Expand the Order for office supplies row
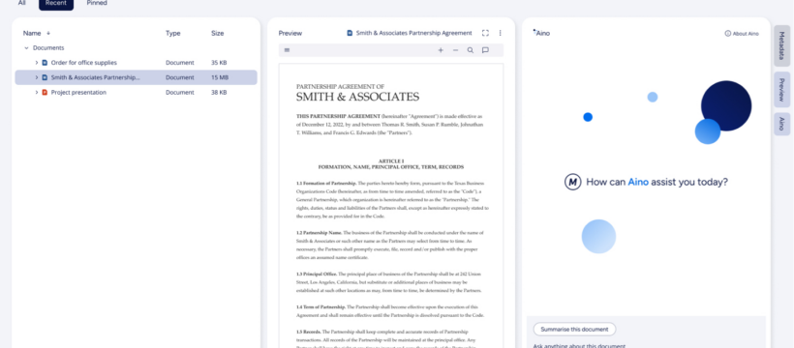 click(x=37, y=63)
